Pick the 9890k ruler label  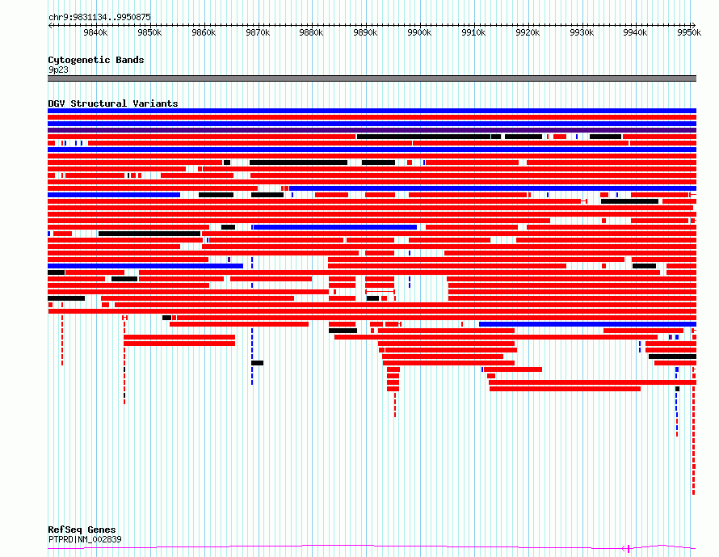365,32
